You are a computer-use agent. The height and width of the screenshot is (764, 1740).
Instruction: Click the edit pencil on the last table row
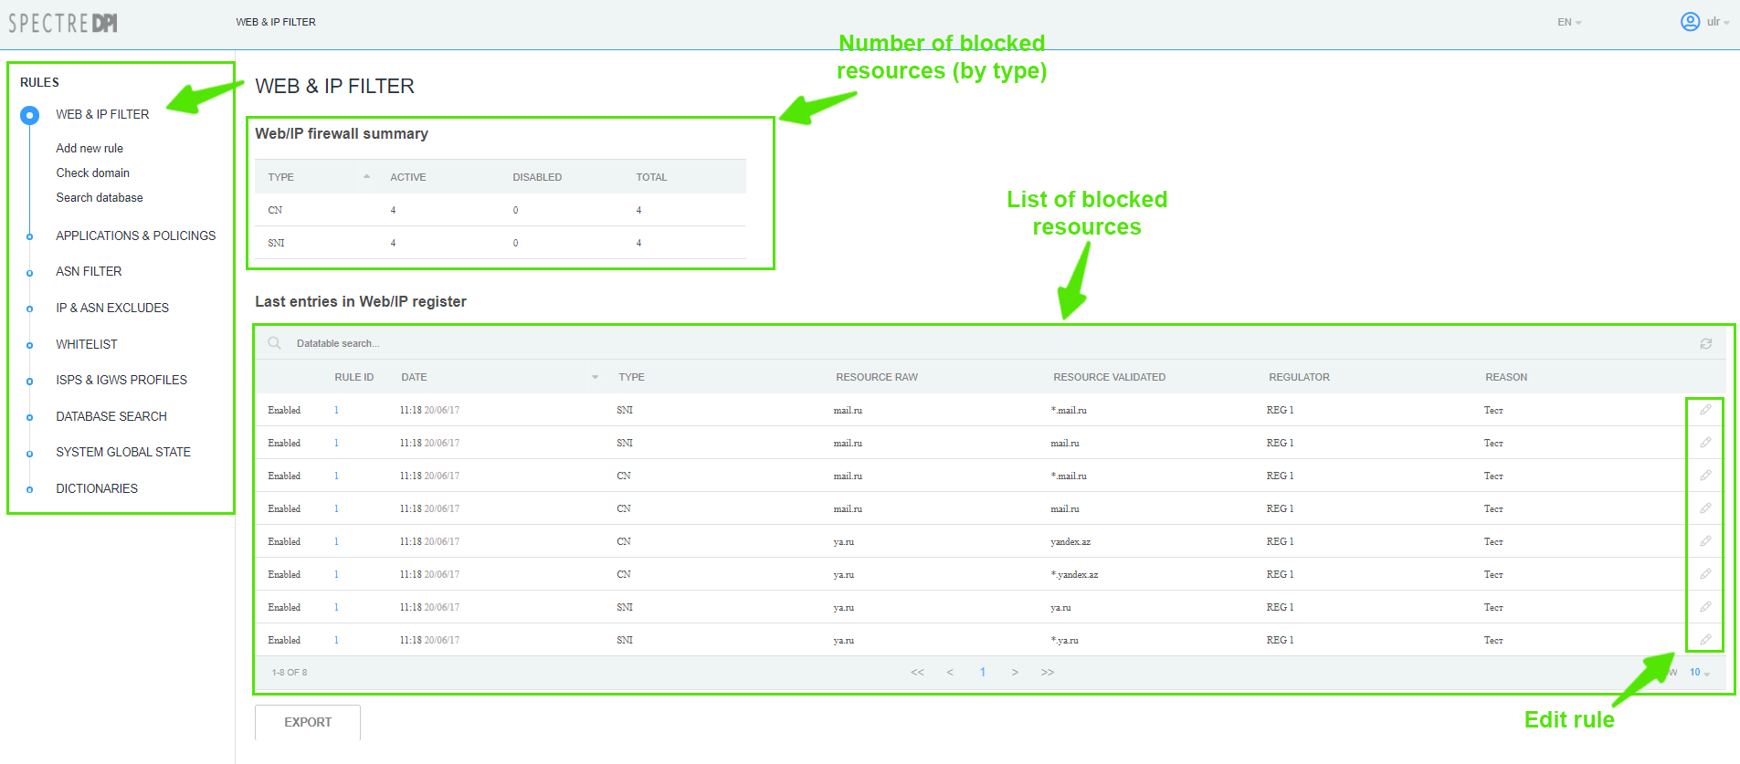tap(1704, 640)
